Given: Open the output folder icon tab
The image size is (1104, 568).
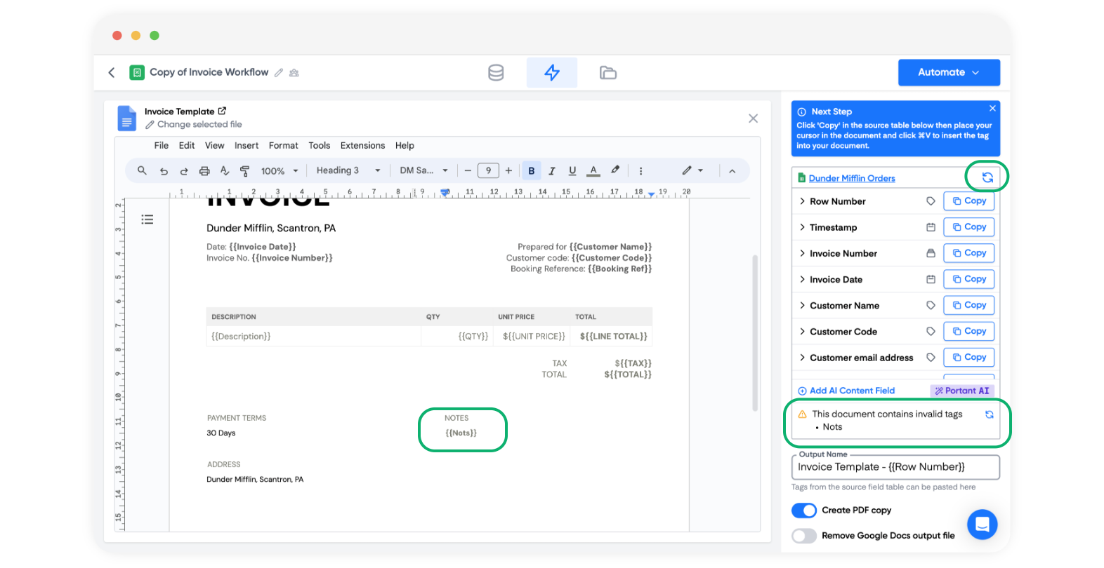Looking at the screenshot, I should (607, 73).
